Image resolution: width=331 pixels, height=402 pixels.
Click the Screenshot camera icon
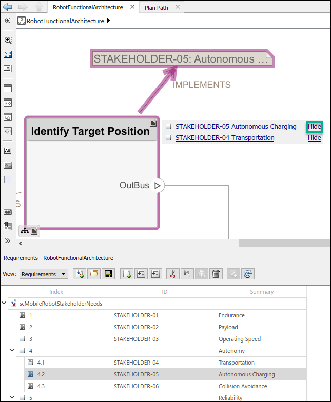click(8, 212)
